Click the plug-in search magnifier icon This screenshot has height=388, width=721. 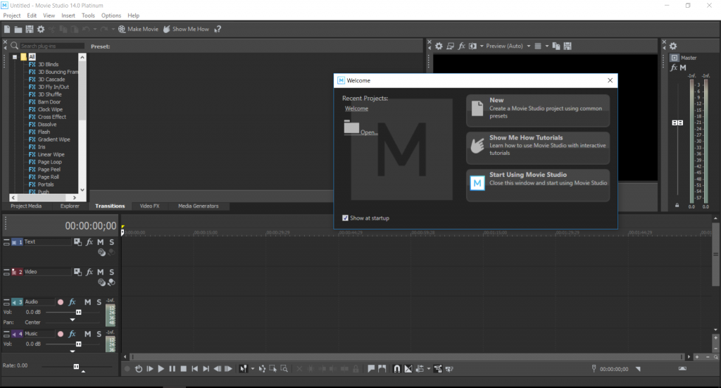14,46
